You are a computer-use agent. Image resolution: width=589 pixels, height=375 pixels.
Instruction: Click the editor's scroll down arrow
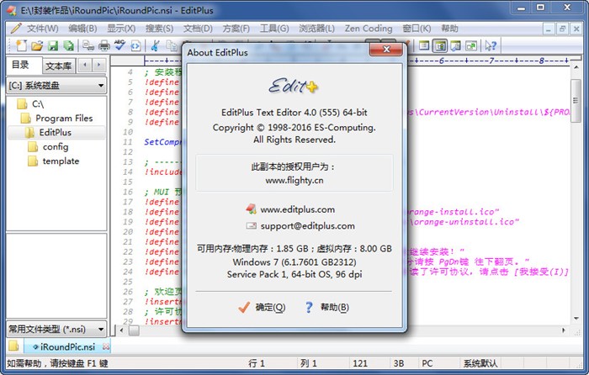(576, 319)
